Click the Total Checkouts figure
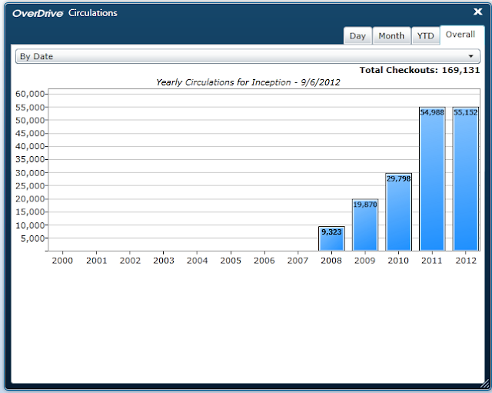 point(420,70)
